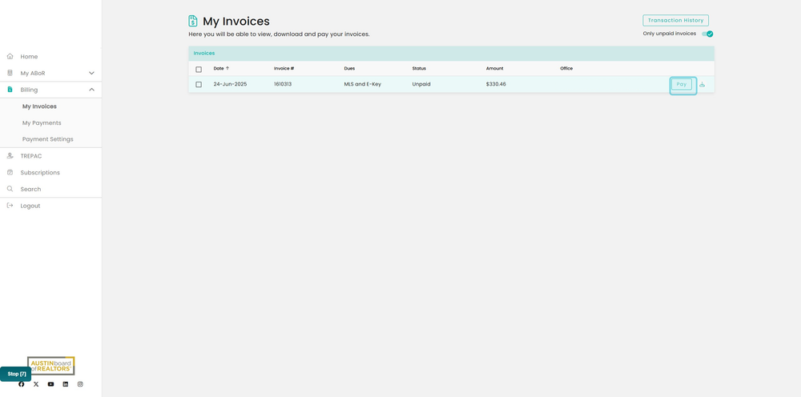Click the Logout link
The image size is (801, 397).
(30, 206)
